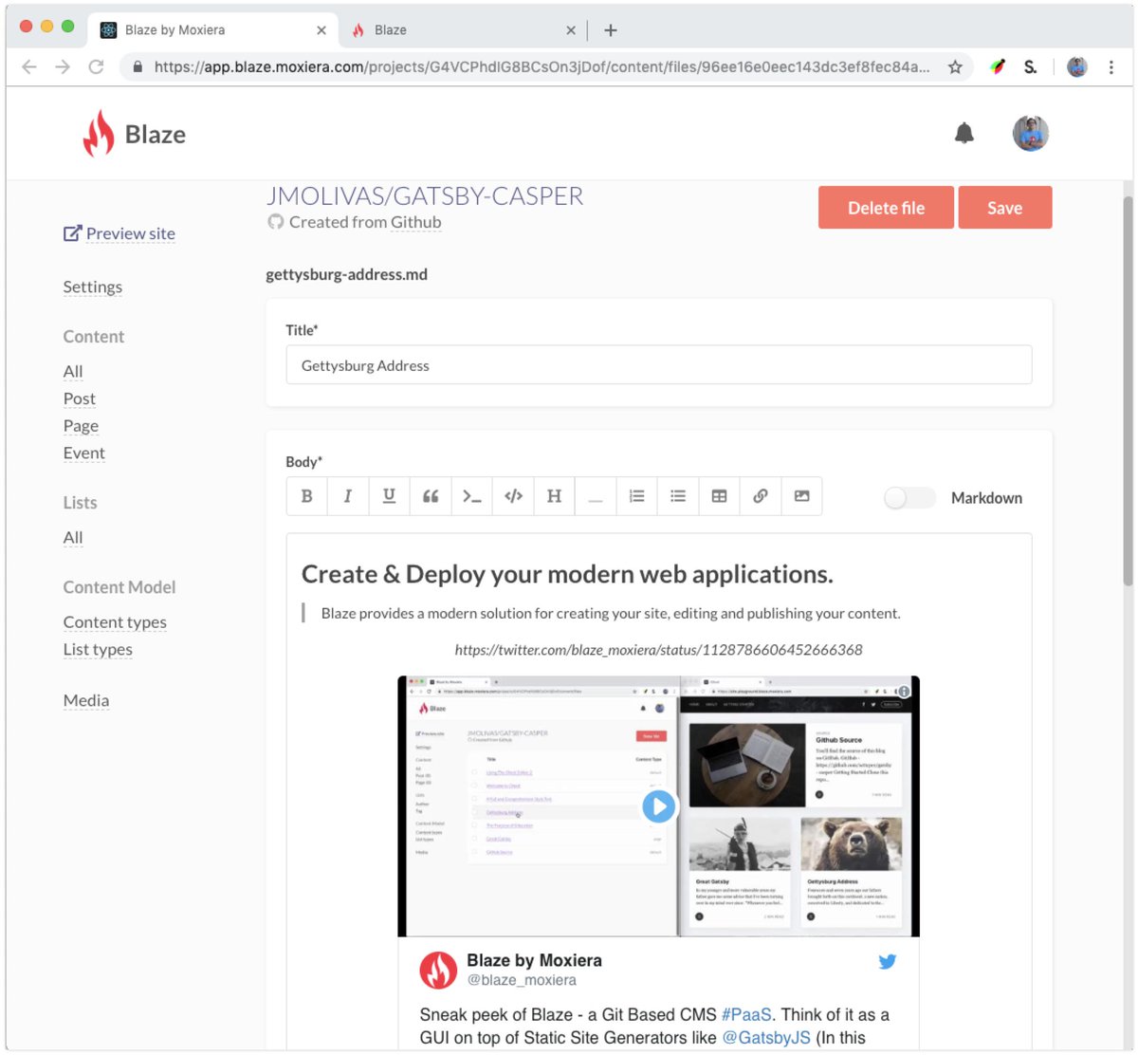Apply bold formatting in the body editor
This screenshot has width=1138, height=1055.
[x=306, y=496]
